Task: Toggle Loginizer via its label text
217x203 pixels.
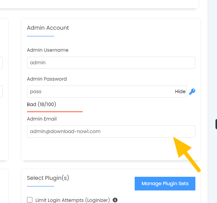Action: click(72, 200)
